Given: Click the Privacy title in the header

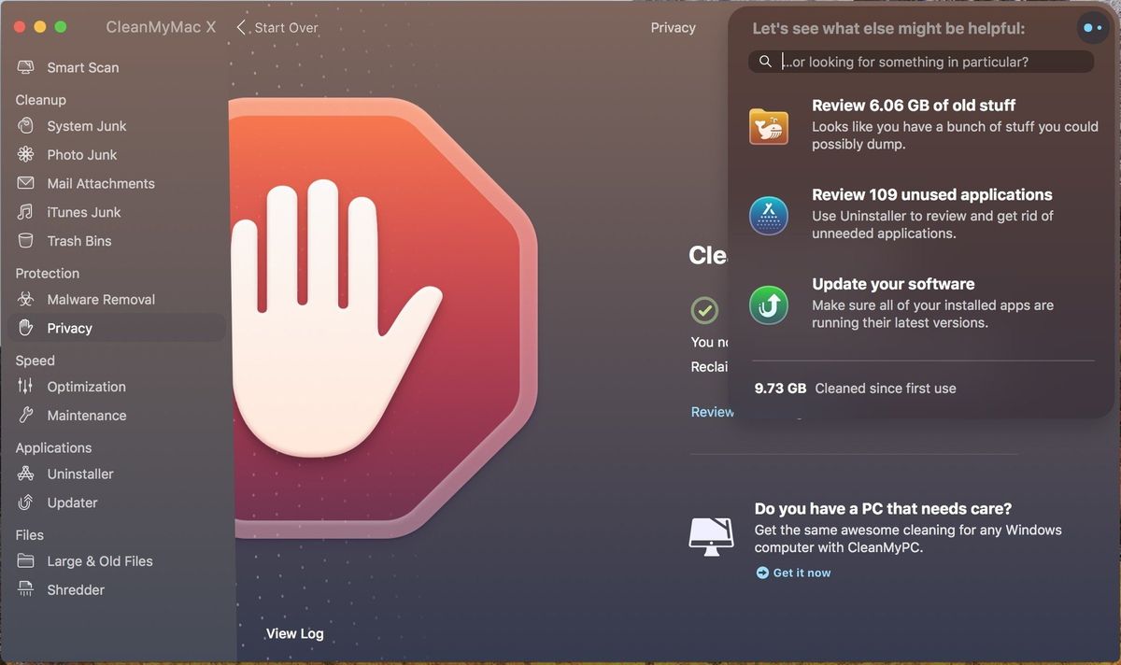Looking at the screenshot, I should (x=673, y=27).
